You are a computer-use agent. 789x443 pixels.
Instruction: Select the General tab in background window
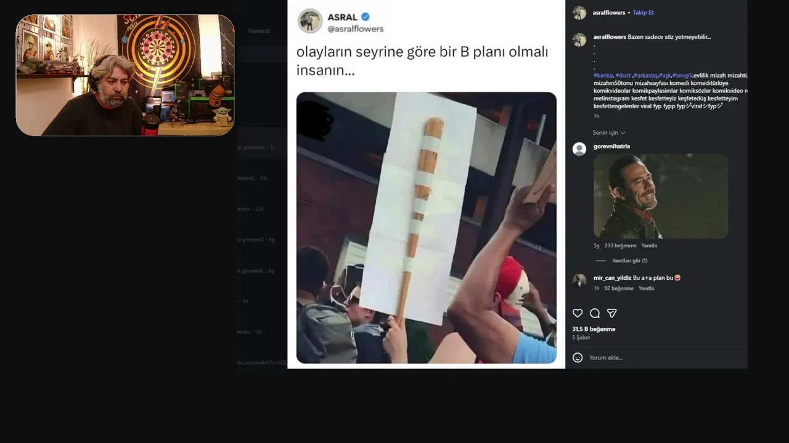coord(259,31)
